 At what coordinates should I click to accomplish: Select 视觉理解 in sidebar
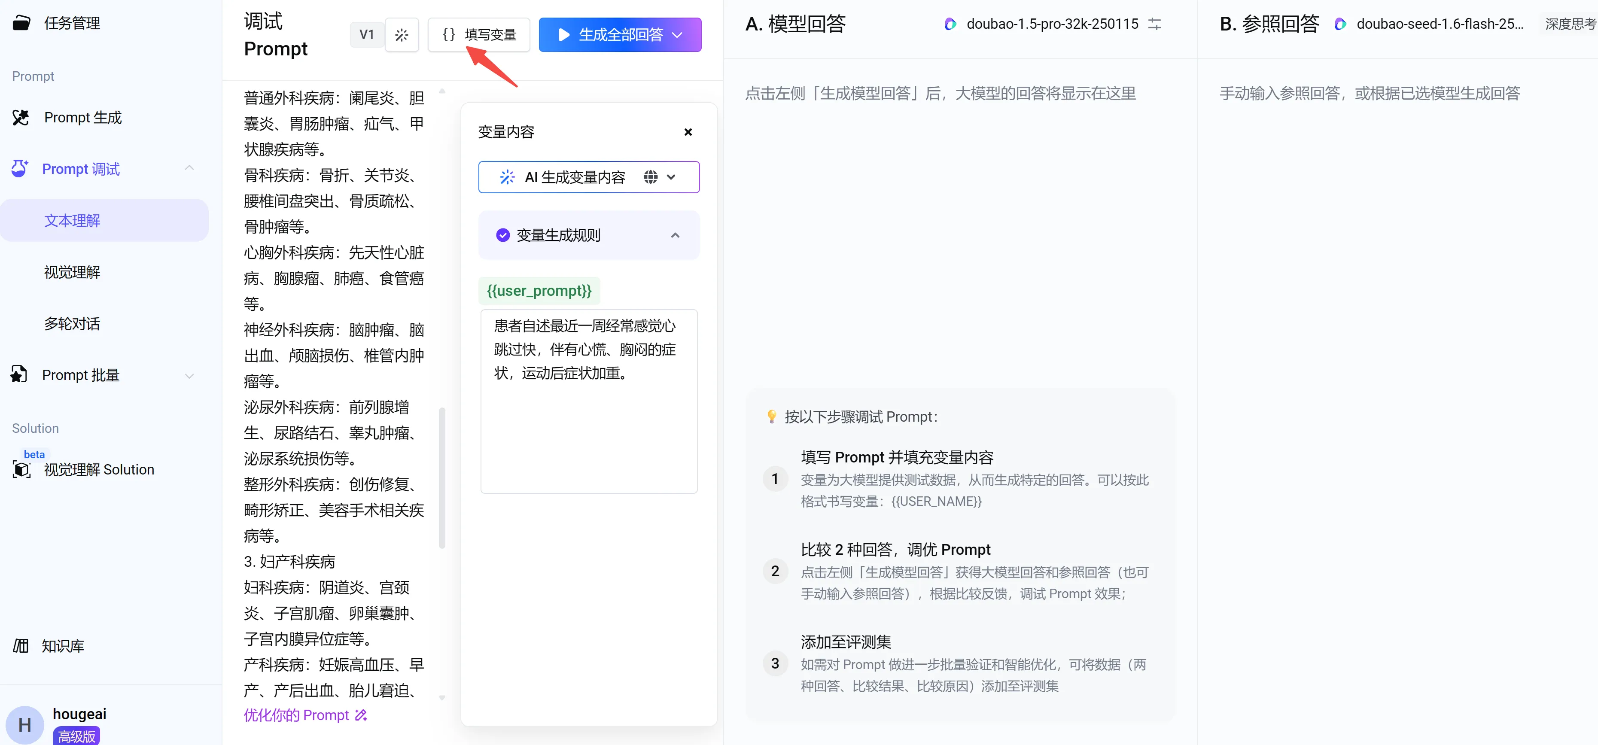pos(72,272)
